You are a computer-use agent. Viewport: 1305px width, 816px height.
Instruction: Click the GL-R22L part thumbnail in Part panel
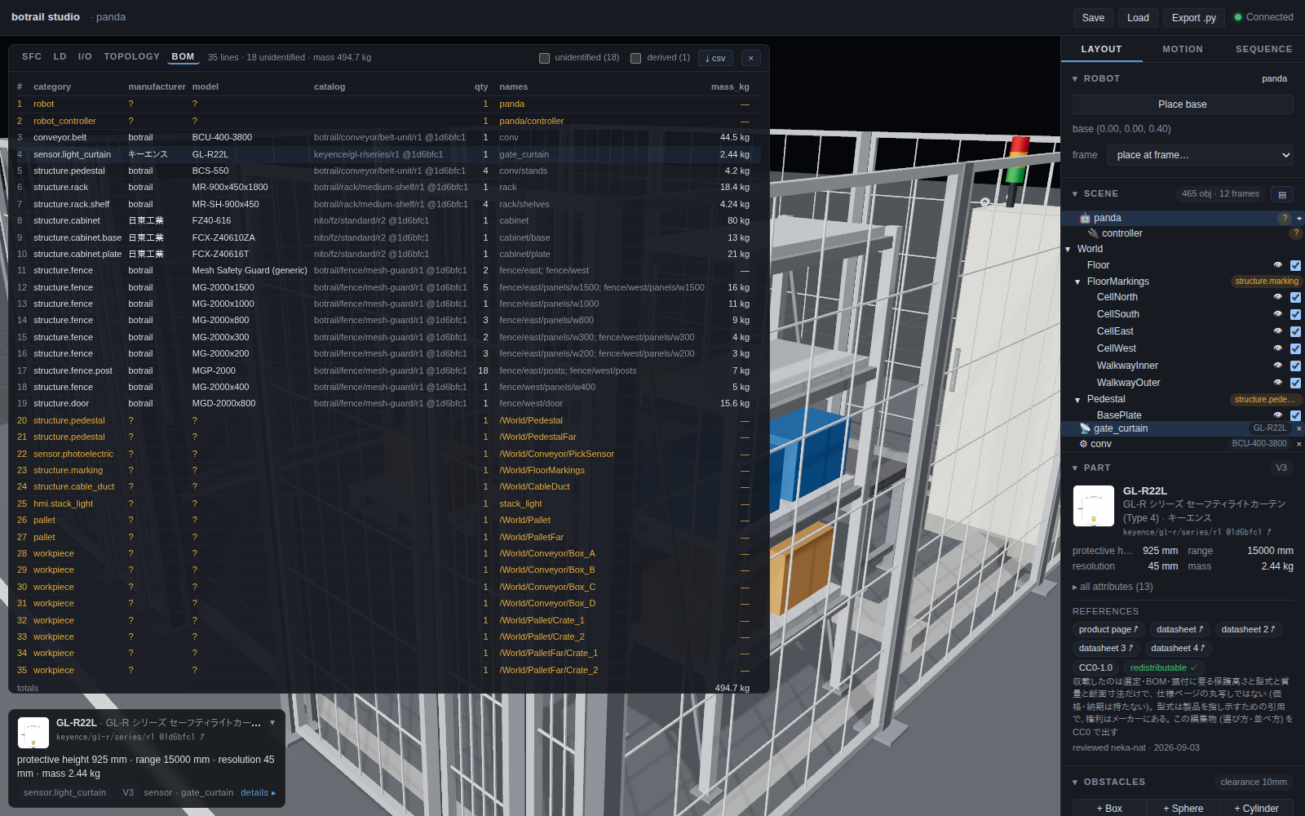coord(1094,506)
